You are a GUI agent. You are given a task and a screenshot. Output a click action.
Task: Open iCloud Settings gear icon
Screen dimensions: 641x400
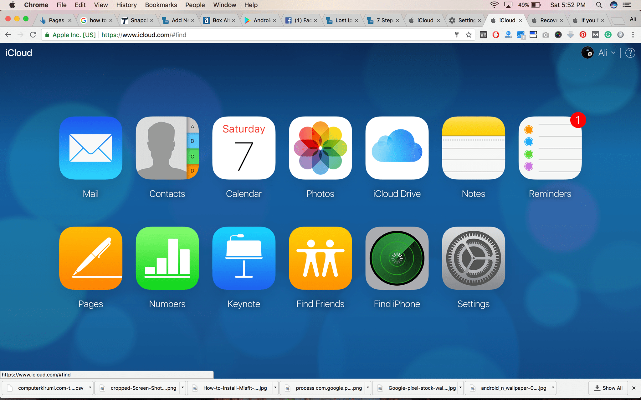pyautogui.click(x=473, y=258)
